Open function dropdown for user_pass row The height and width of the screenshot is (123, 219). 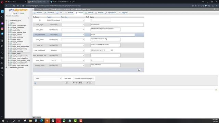pyautogui.click(x=73, y=30)
